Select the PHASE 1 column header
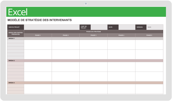The width and height of the screenshot is (172, 101). [38, 35]
